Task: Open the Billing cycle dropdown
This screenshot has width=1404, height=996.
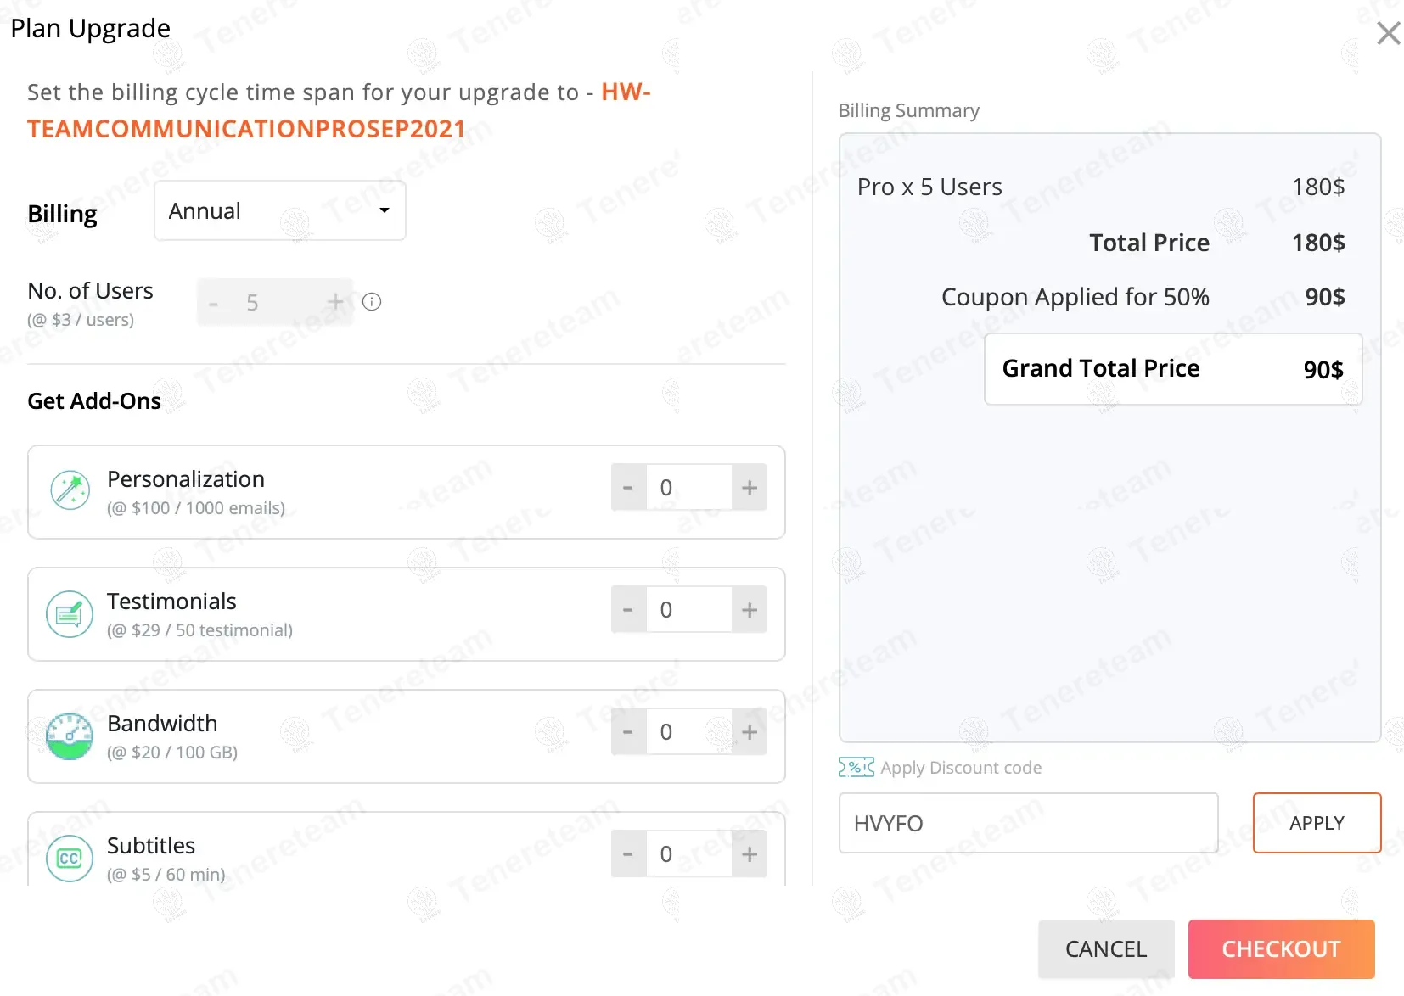Action: click(x=280, y=210)
